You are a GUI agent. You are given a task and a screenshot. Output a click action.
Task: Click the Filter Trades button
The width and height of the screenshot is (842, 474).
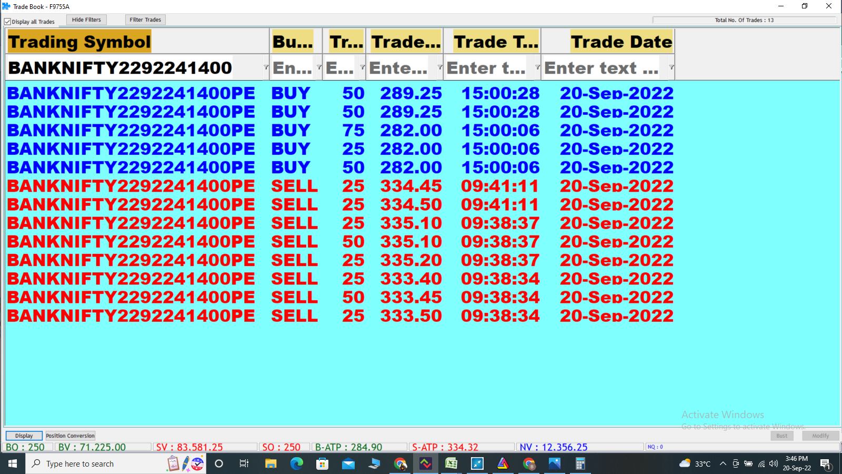pyautogui.click(x=145, y=19)
